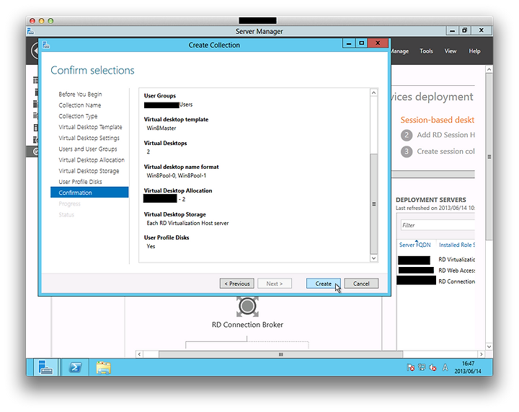Maximize the Create Collection dialog
Image resolution: width=519 pixels, height=412 pixels.
(x=361, y=43)
